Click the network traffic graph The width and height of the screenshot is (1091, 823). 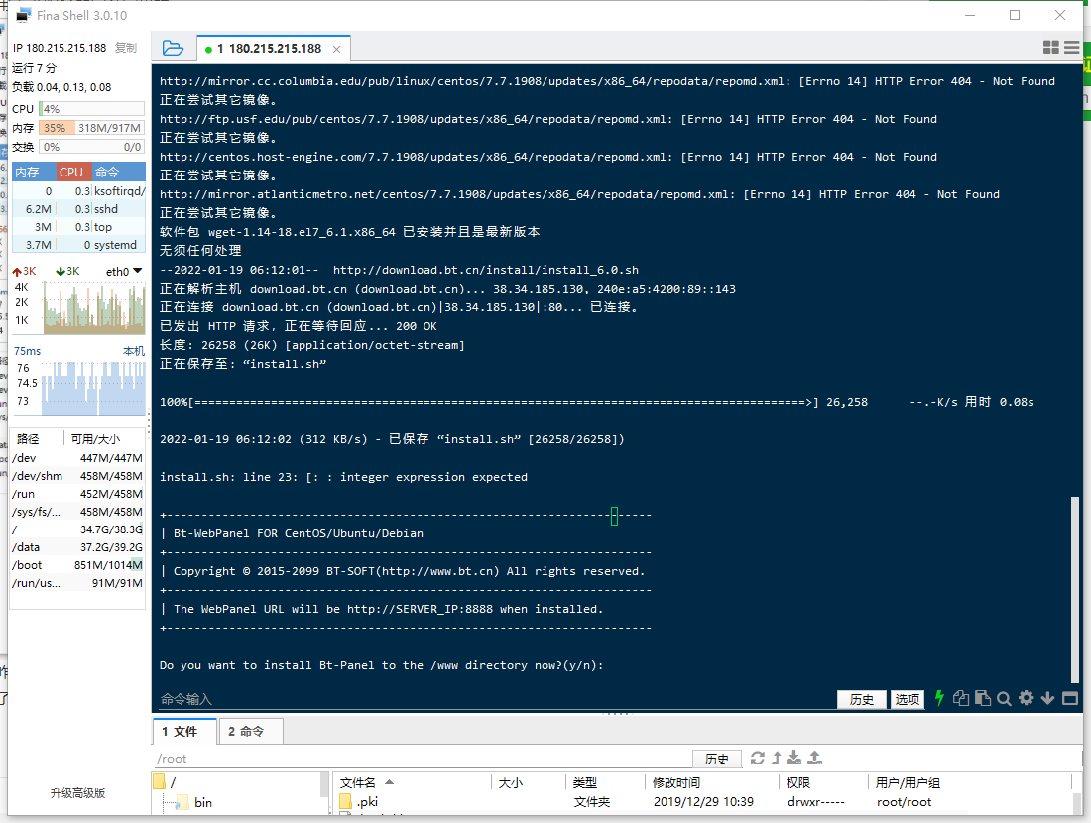(x=93, y=306)
